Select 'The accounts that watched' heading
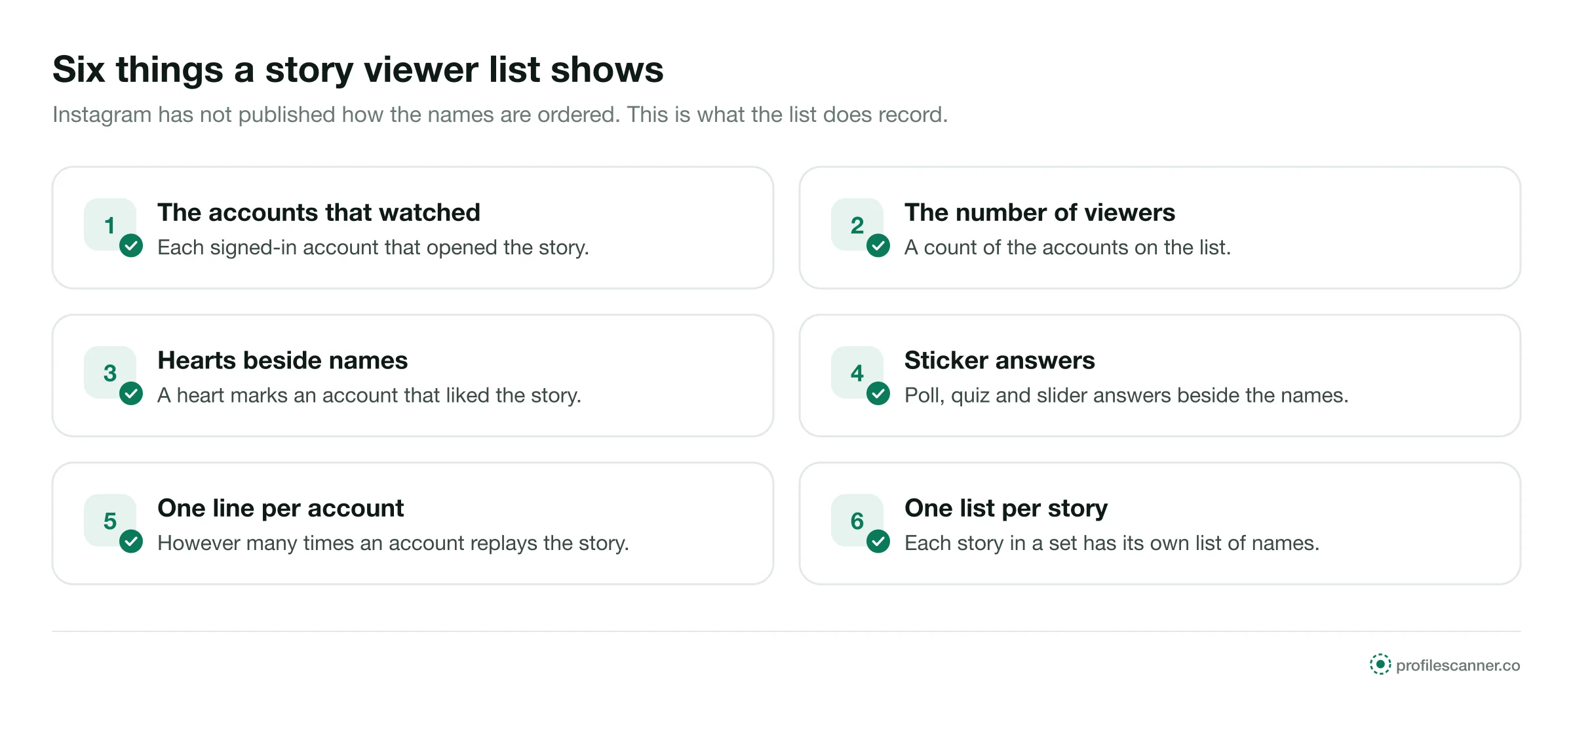 [x=319, y=212]
